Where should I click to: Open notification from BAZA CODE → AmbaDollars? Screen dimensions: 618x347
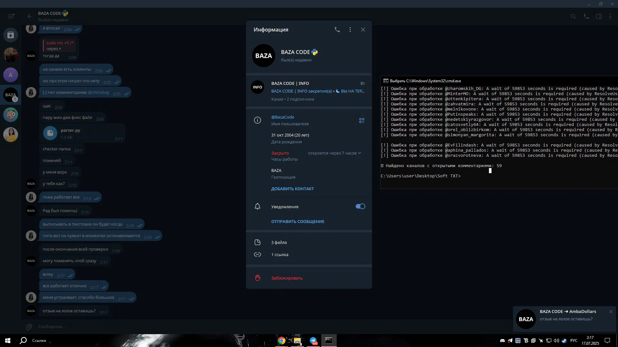[565, 319]
